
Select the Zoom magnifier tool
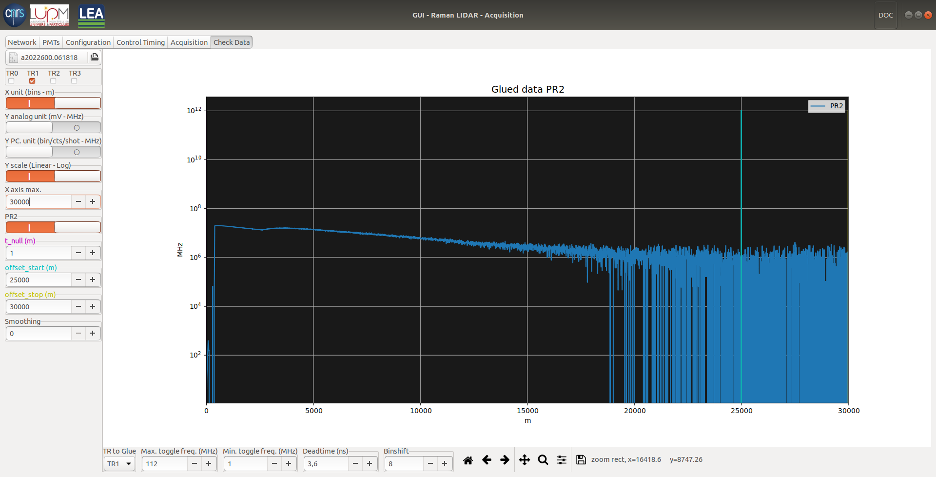click(543, 460)
